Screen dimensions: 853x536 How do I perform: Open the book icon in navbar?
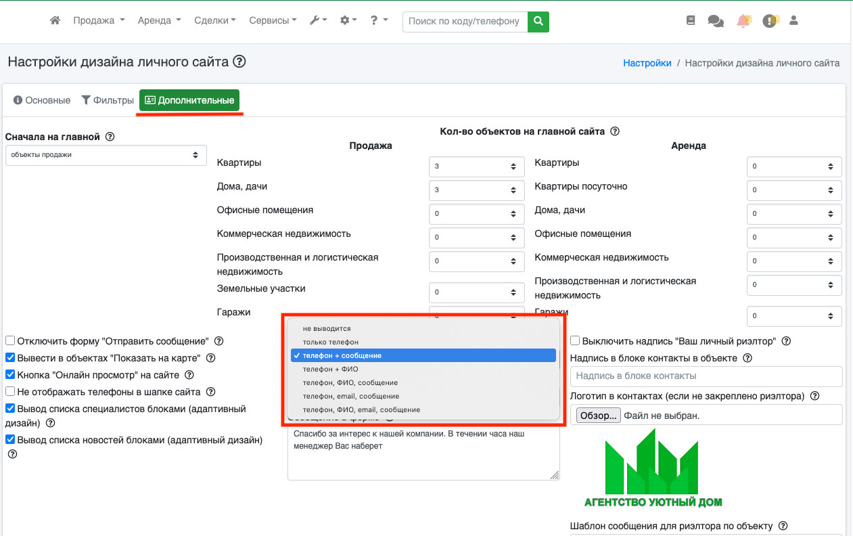[x=690, y=21]
